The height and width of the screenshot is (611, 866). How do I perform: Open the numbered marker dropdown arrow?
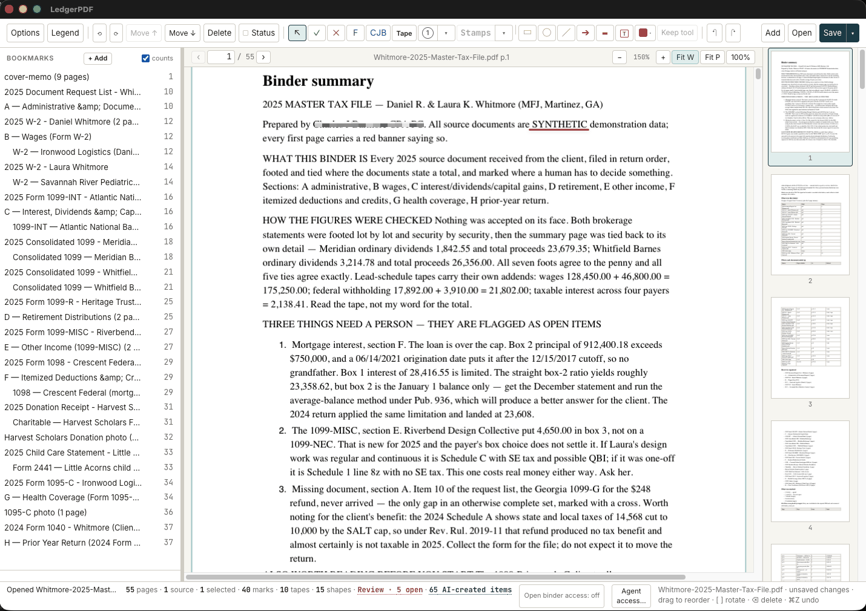446,33
